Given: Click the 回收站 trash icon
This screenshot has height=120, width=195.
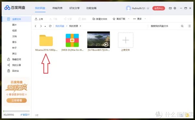Looking at the screenshot, I should pos(8,71).
